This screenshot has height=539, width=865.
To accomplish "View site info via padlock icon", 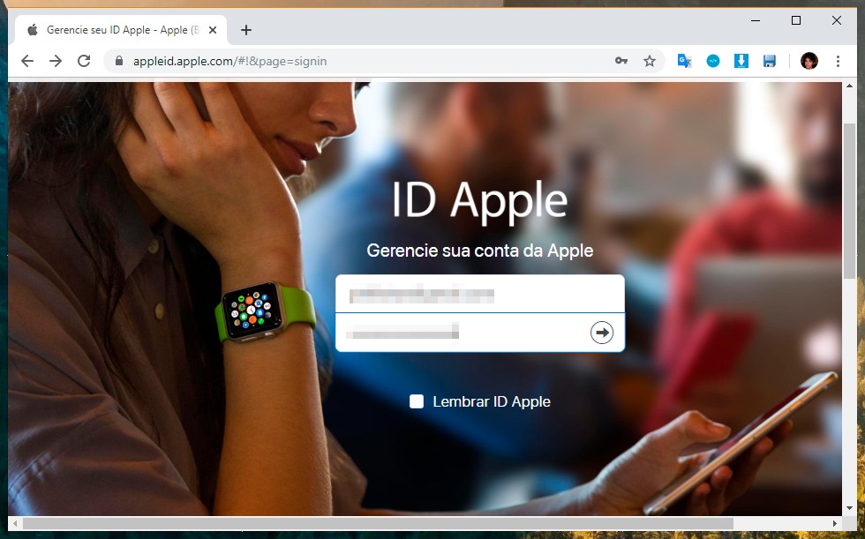I will pyautogui.click(x=118, y=62).
